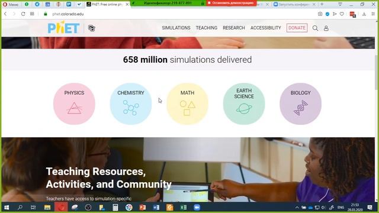
Task: Click the Opera taskbar icon
Action: tap(61, 208)
